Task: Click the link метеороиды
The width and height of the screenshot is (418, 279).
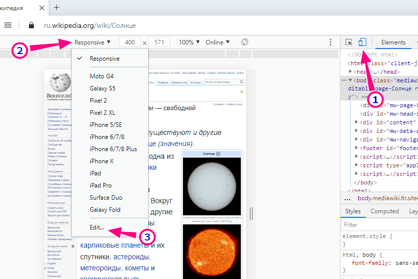Action: pyautogui.click(x=101, y=268)
